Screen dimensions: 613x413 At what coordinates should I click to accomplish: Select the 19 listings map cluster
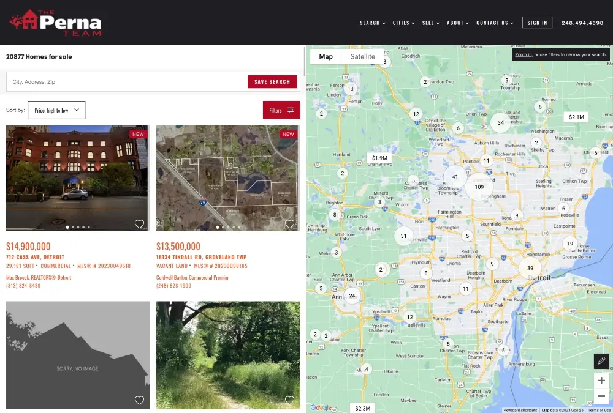tap(570, 243)
